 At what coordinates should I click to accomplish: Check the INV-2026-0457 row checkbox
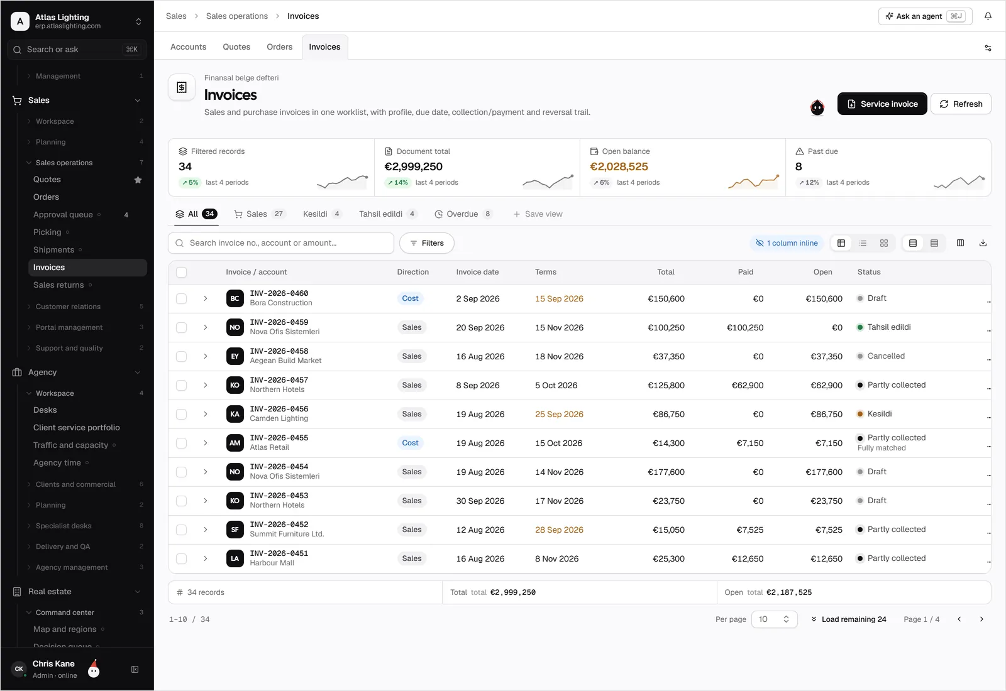point(181,385)
